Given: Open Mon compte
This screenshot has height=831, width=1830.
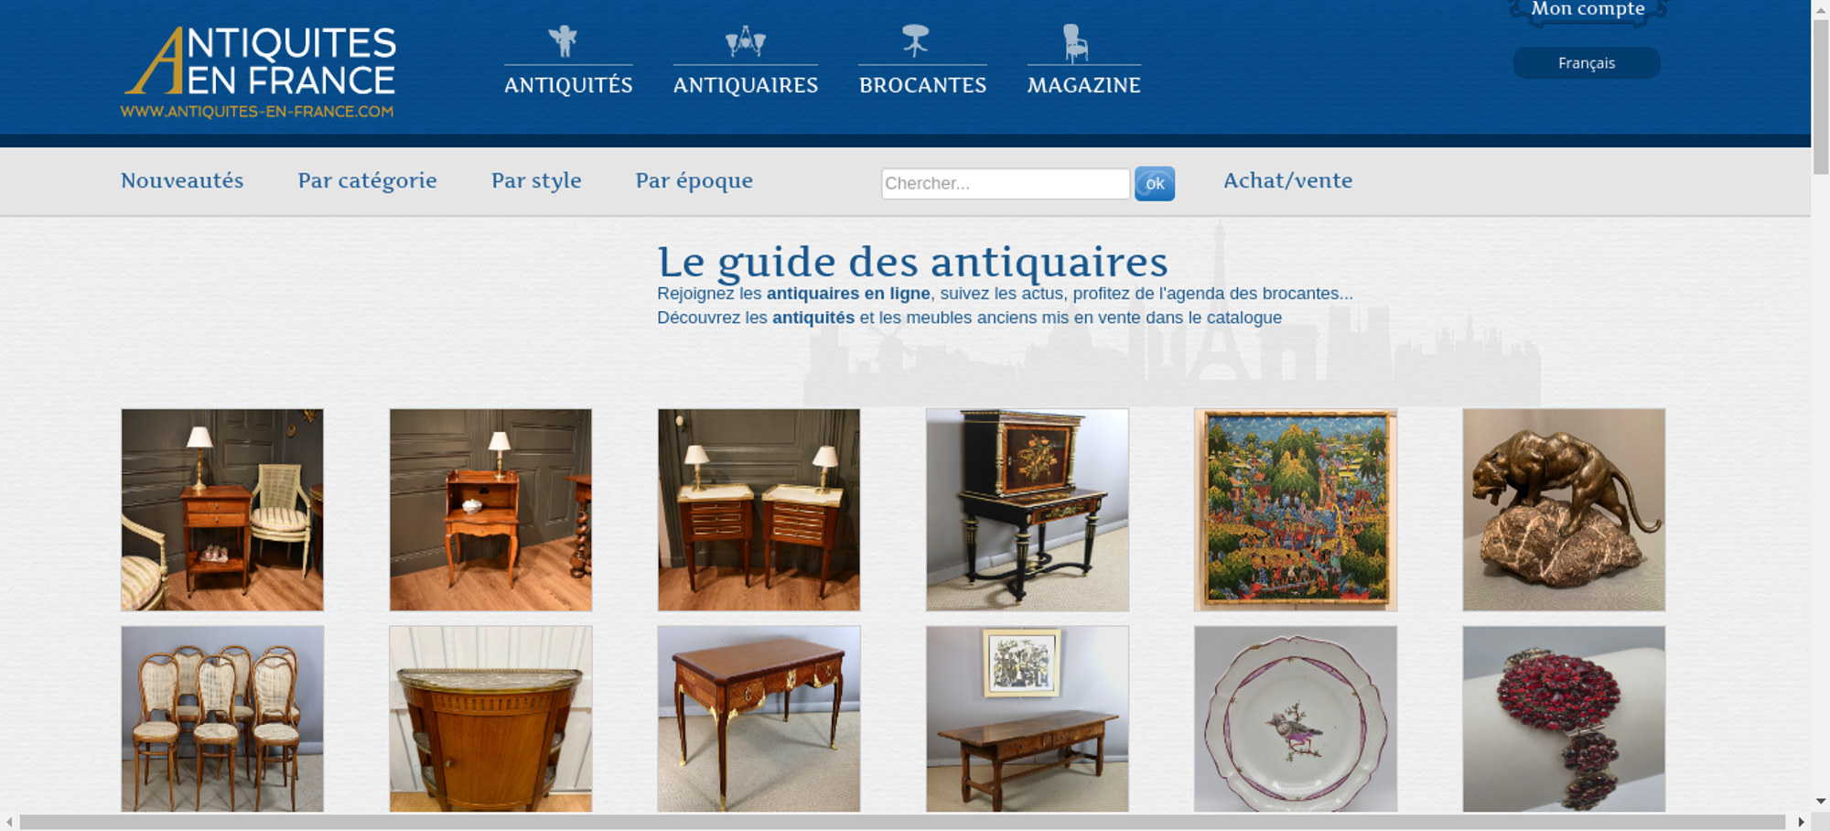Looking at the screenshot, I should pyautogui.click(x=1588, y=9).
